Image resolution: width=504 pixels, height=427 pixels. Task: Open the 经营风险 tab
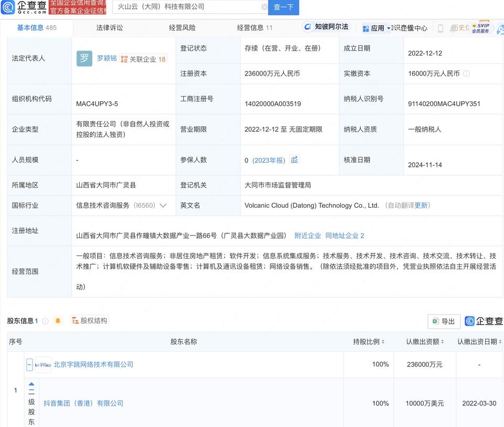click(182, 28)
